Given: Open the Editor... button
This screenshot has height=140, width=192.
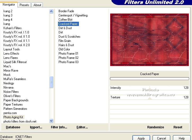Looking at the screenshot, I should [x=82, y=127].
